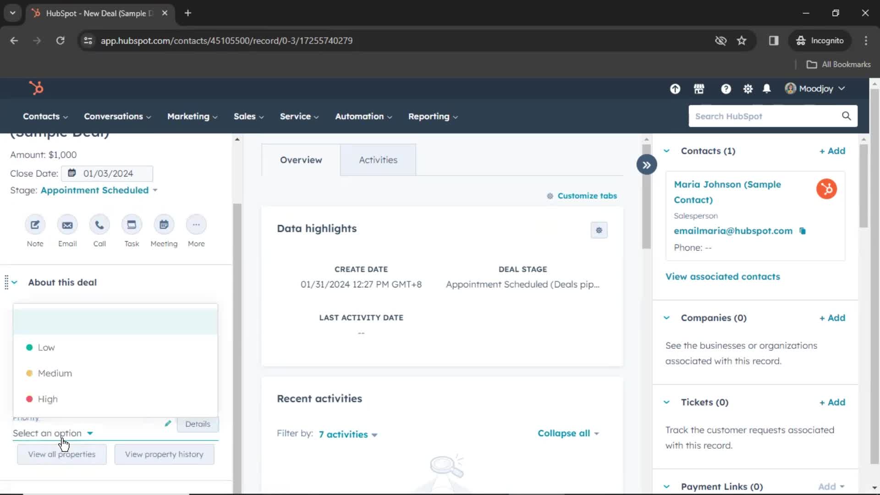Open the Service navigation menu
Screen dimensions: 880x495
299,116
